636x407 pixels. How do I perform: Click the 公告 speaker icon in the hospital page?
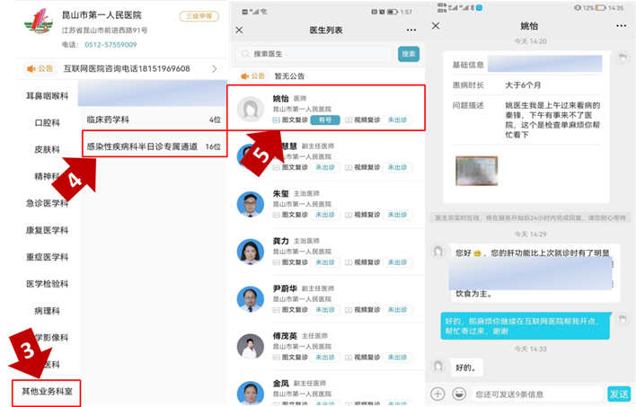[x=31, y=69]
